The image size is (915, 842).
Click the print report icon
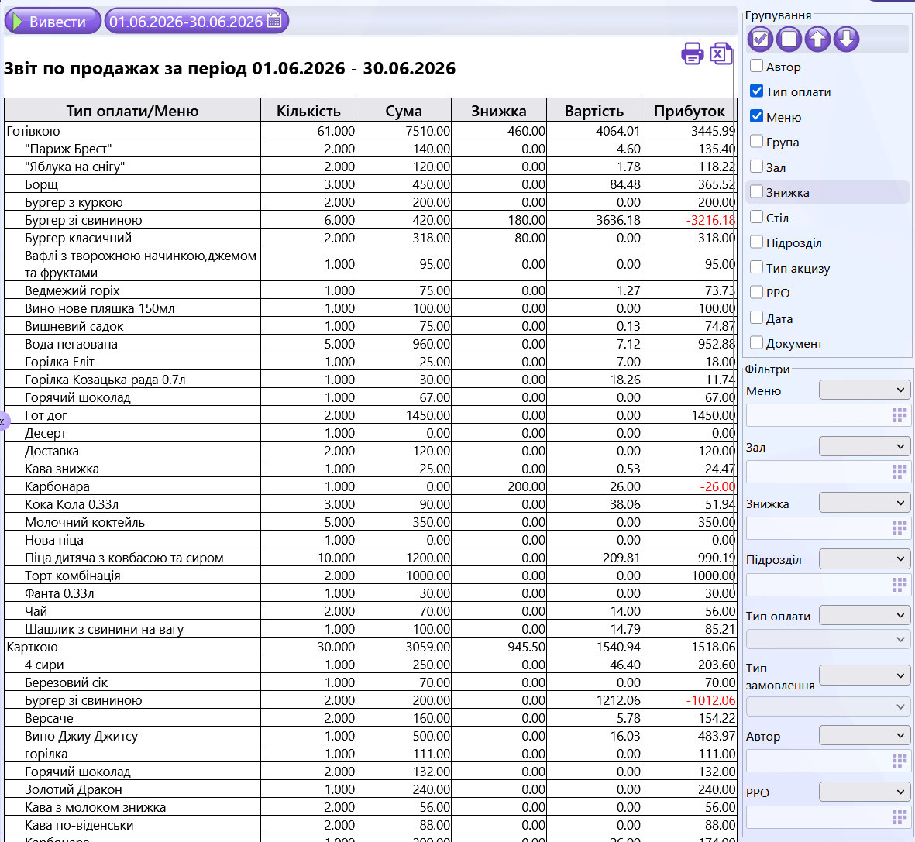click(x=692, y=53)
